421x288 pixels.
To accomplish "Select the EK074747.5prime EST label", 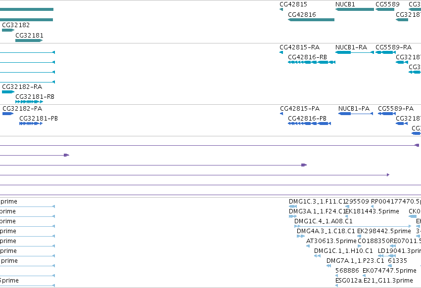I will click(389, 271).
